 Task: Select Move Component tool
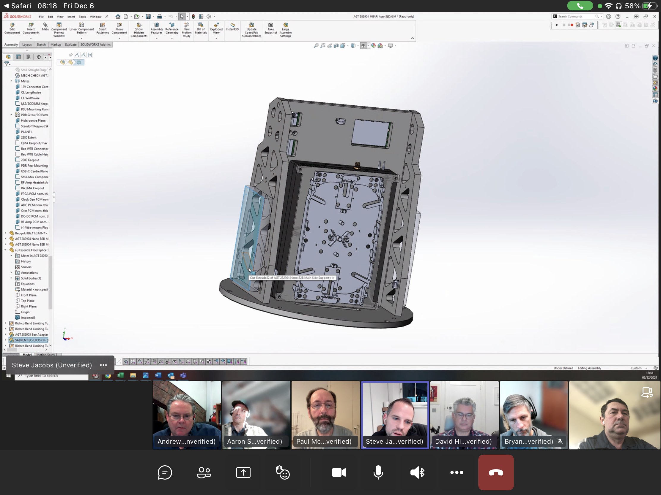(119, 29)
